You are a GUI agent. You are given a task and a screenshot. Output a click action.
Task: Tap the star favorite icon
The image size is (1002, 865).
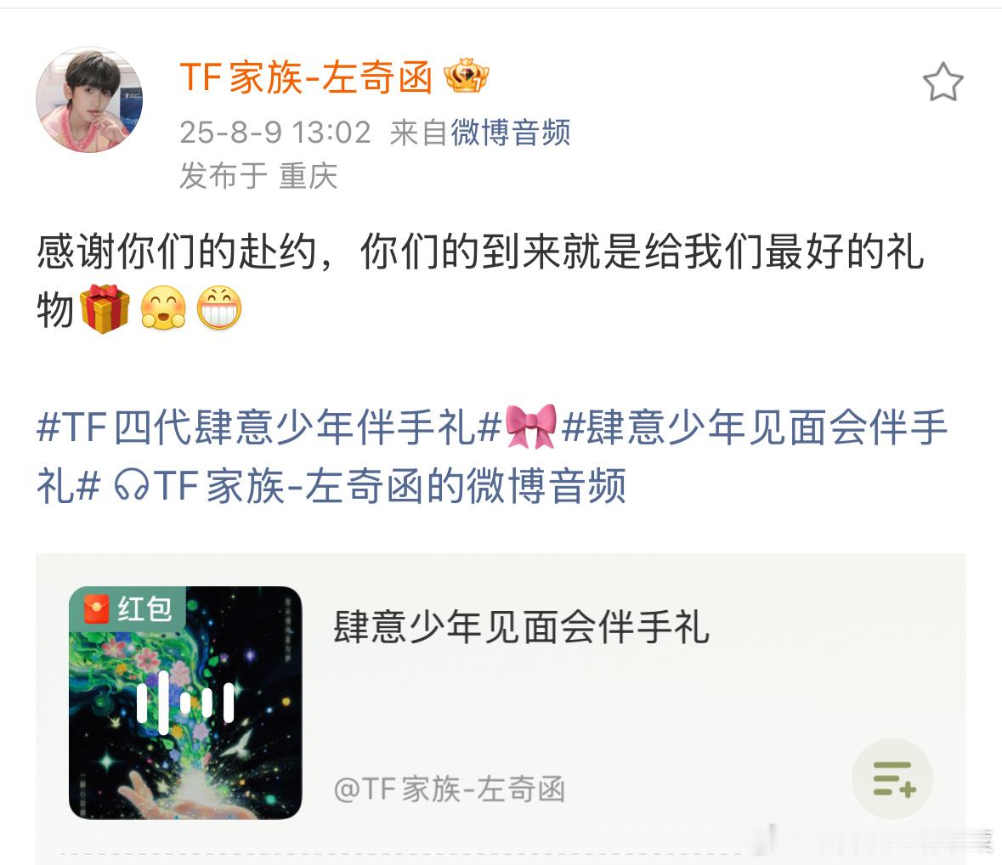[x=943, y=81]
